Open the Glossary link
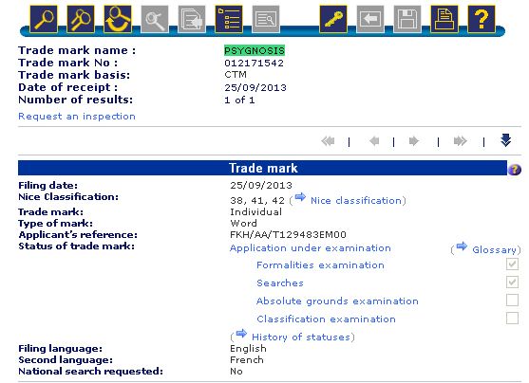 point(494,250)
